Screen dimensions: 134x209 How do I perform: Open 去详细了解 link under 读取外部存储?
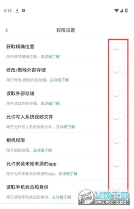point(50,103)
